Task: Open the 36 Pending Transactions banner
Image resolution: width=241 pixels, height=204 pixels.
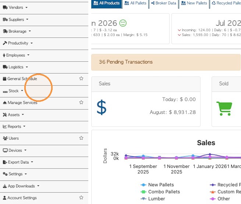Action: (x=166, y=62)
